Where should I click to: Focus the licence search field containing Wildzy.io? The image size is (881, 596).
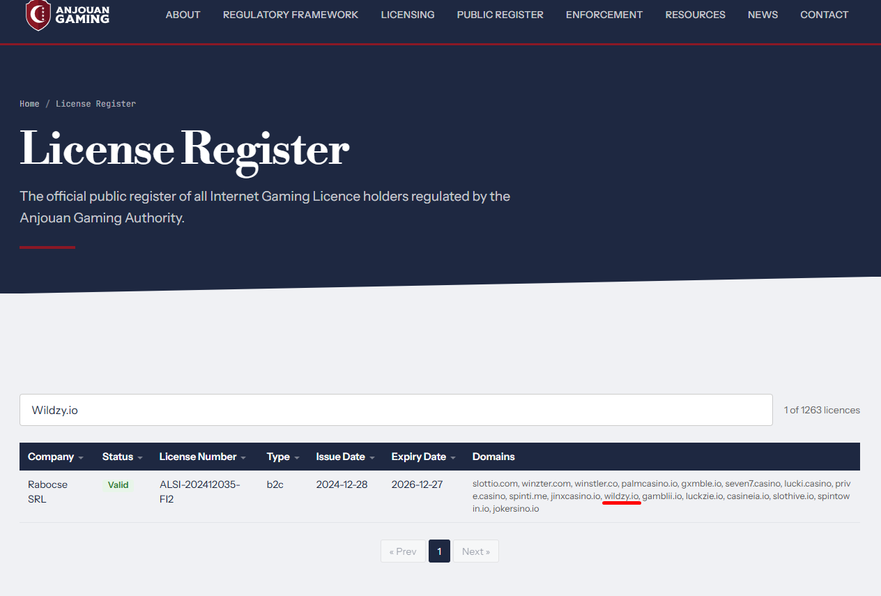click(x=396, y=410)
